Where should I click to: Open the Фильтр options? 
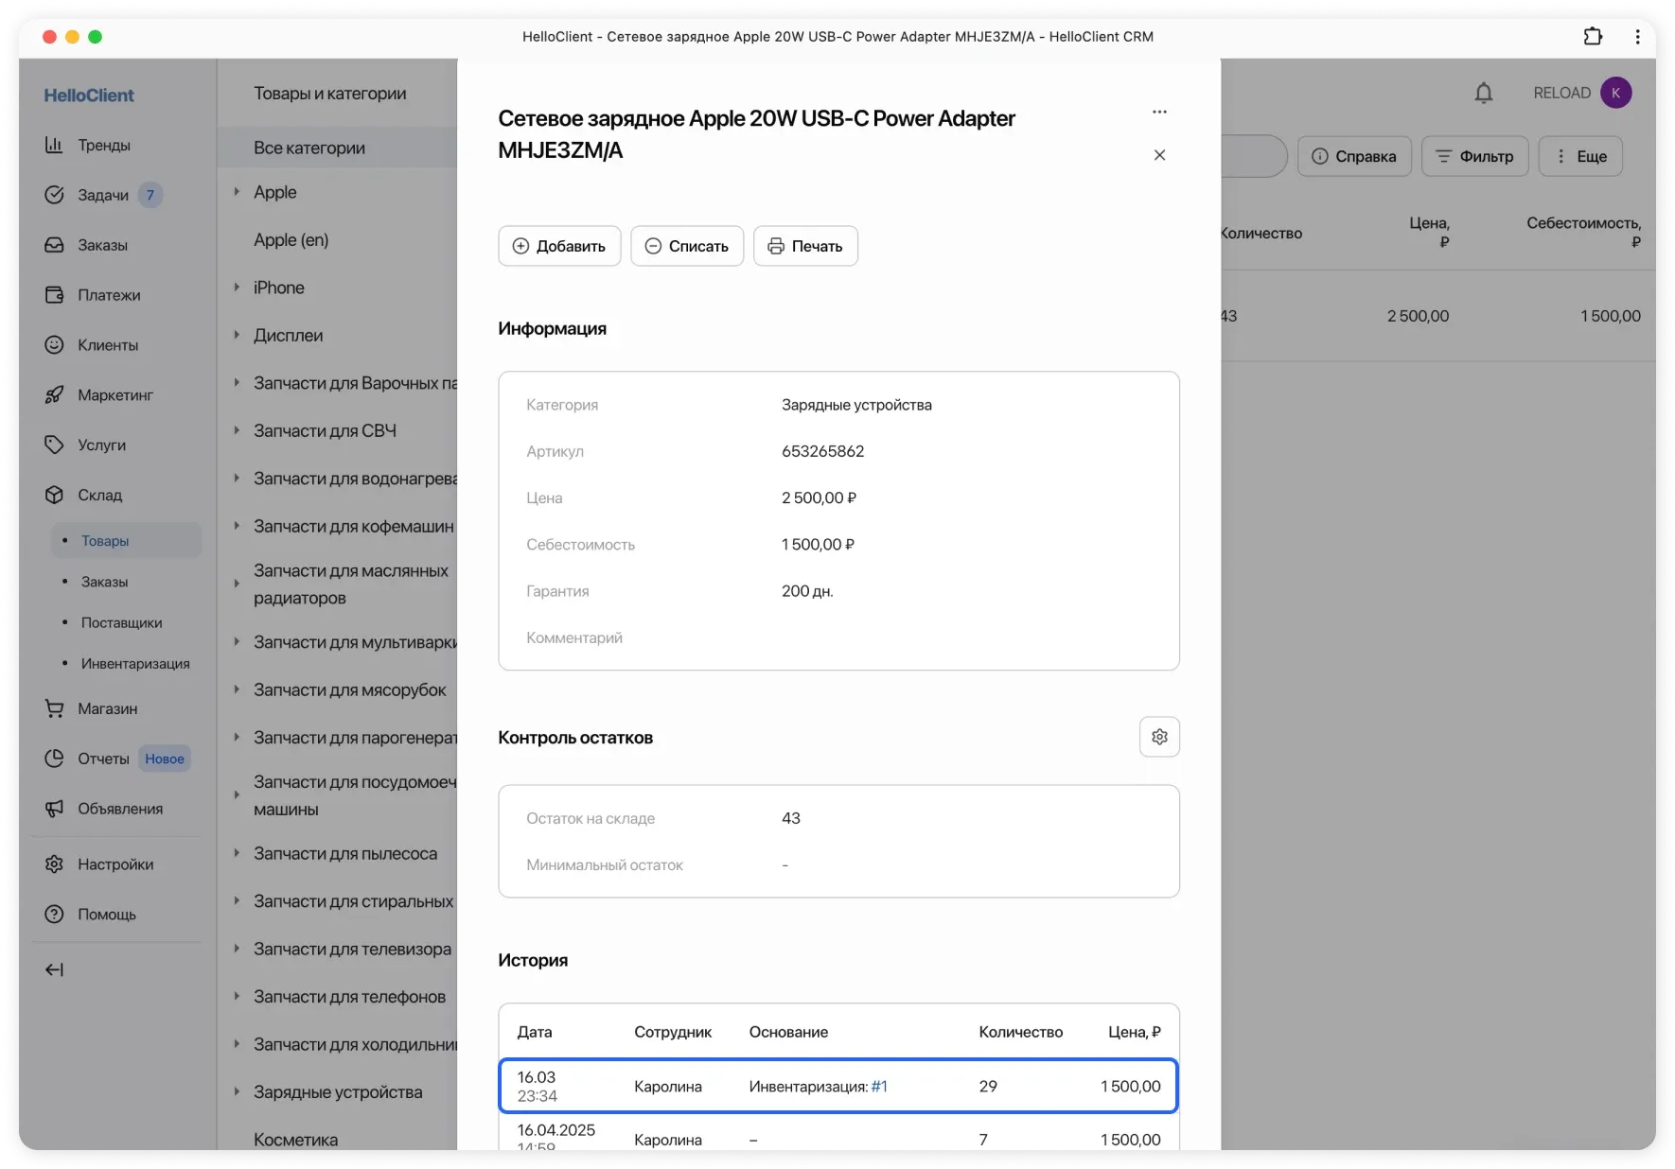1474,156
